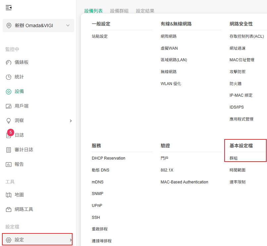Click the 審計日誌 audit log icon
Viewport: 267px width, 246px height.
[9, 150]
